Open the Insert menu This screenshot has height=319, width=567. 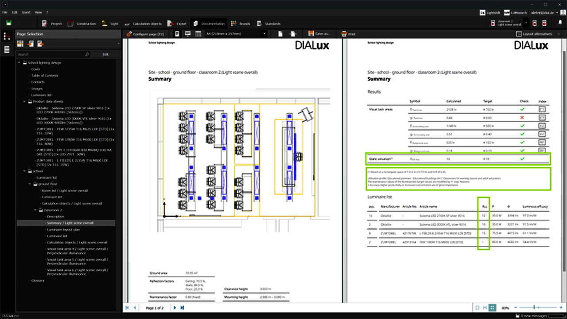(26, 12)
